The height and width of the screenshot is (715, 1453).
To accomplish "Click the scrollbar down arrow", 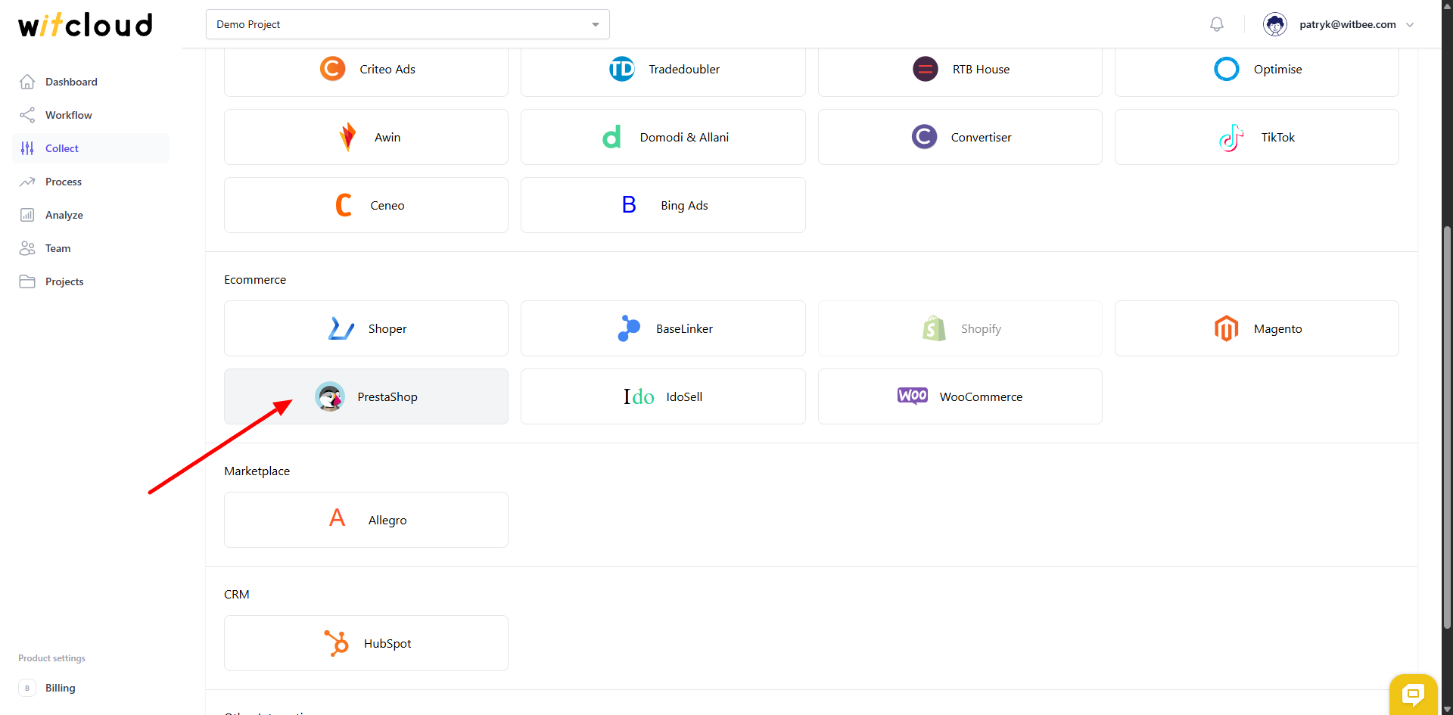I will [1447, 709].
